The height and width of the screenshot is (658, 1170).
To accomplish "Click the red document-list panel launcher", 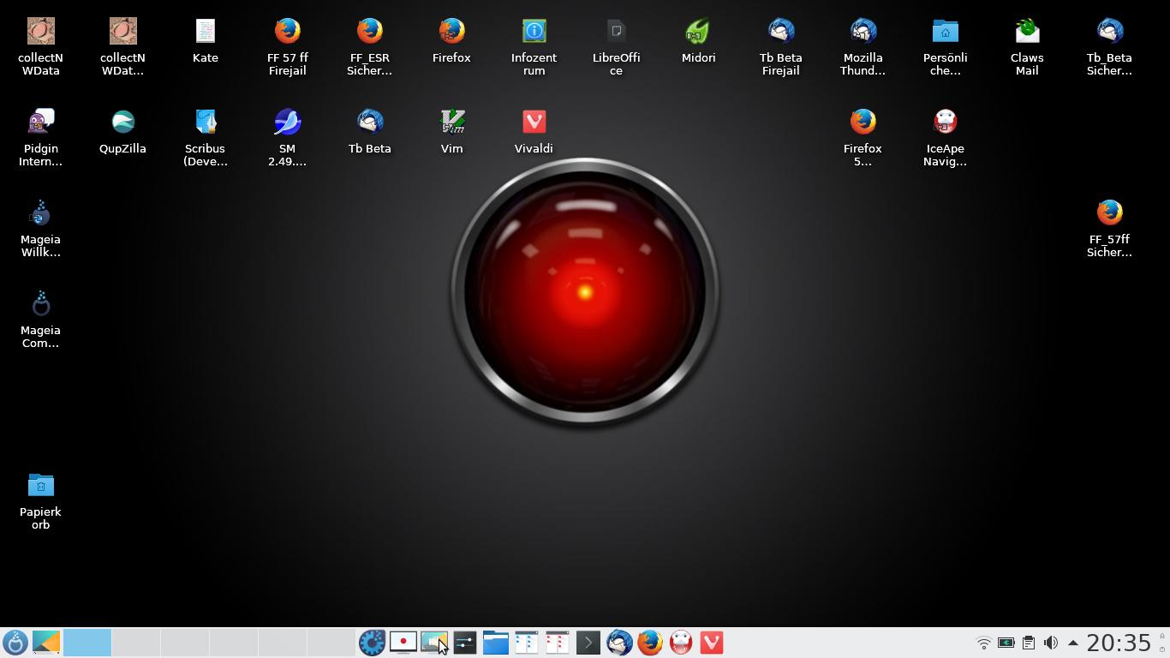I will 557,643.
